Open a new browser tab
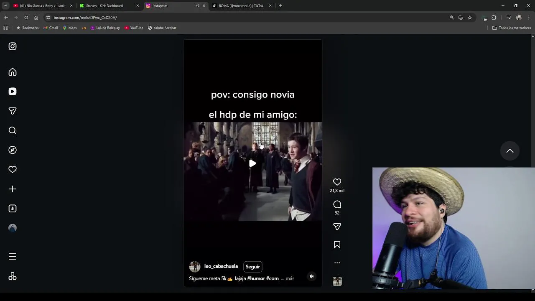Viewport: 535px width, 301px height. (x=280, y=6)
